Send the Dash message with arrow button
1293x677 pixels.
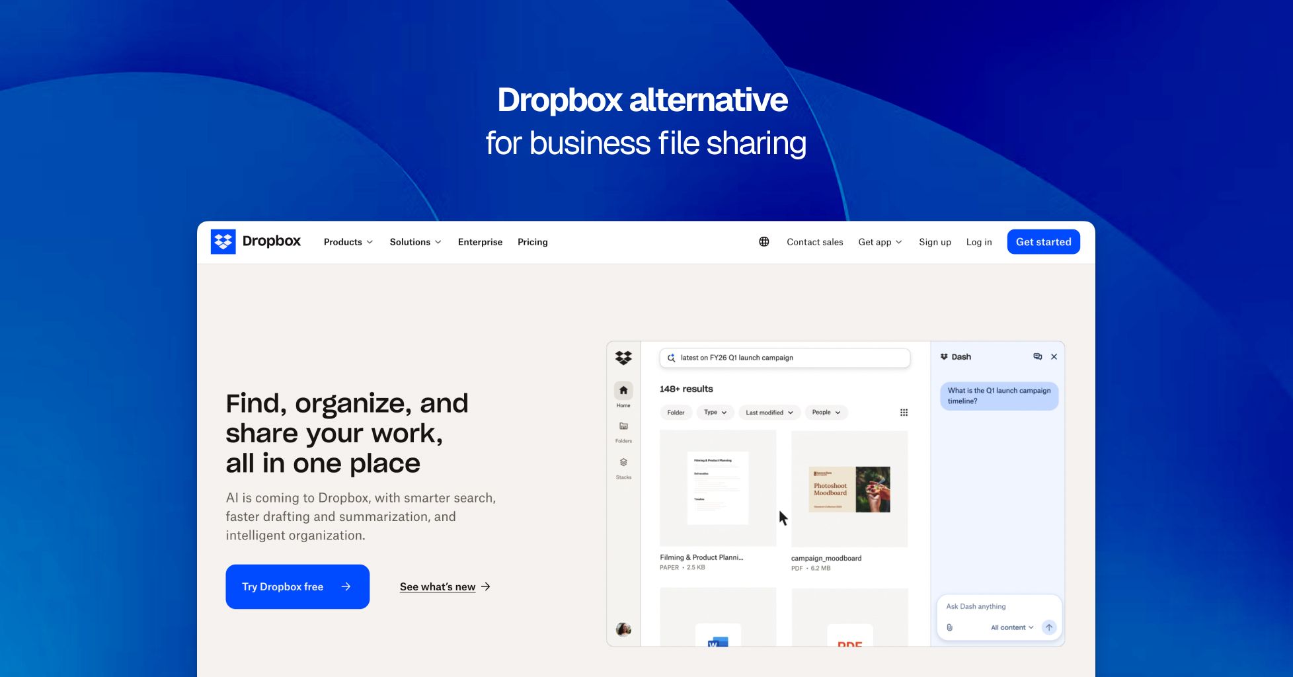[x=1048, y=627]
